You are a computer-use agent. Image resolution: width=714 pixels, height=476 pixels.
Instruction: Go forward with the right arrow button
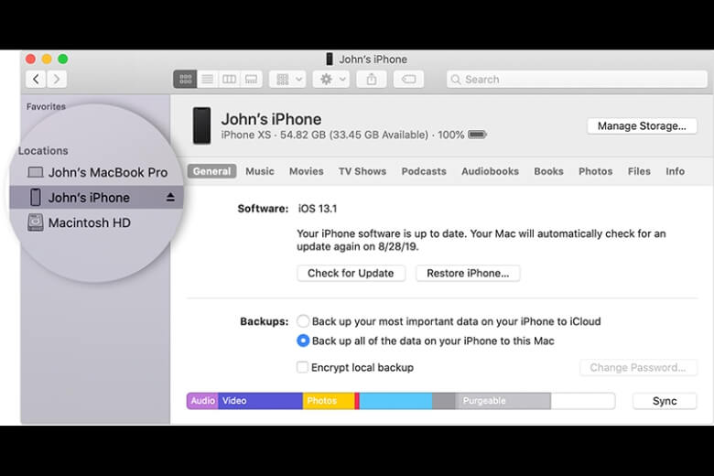click(x=57, y=80)
